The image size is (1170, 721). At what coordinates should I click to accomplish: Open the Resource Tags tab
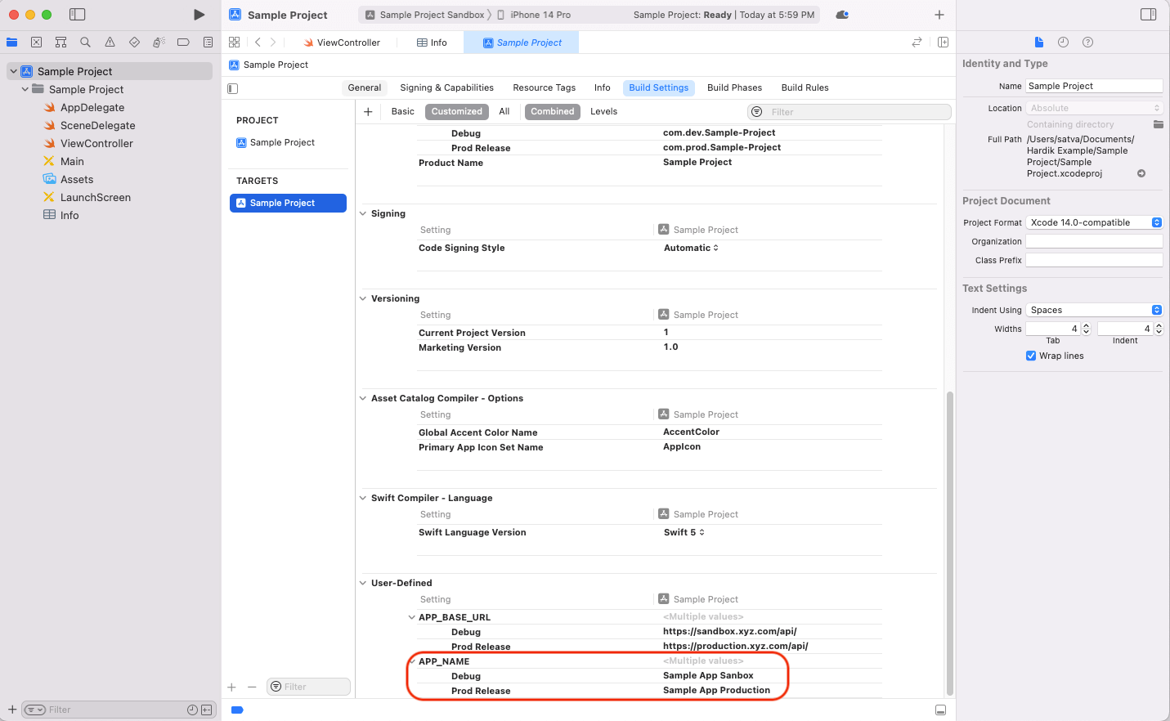(545, 87)
